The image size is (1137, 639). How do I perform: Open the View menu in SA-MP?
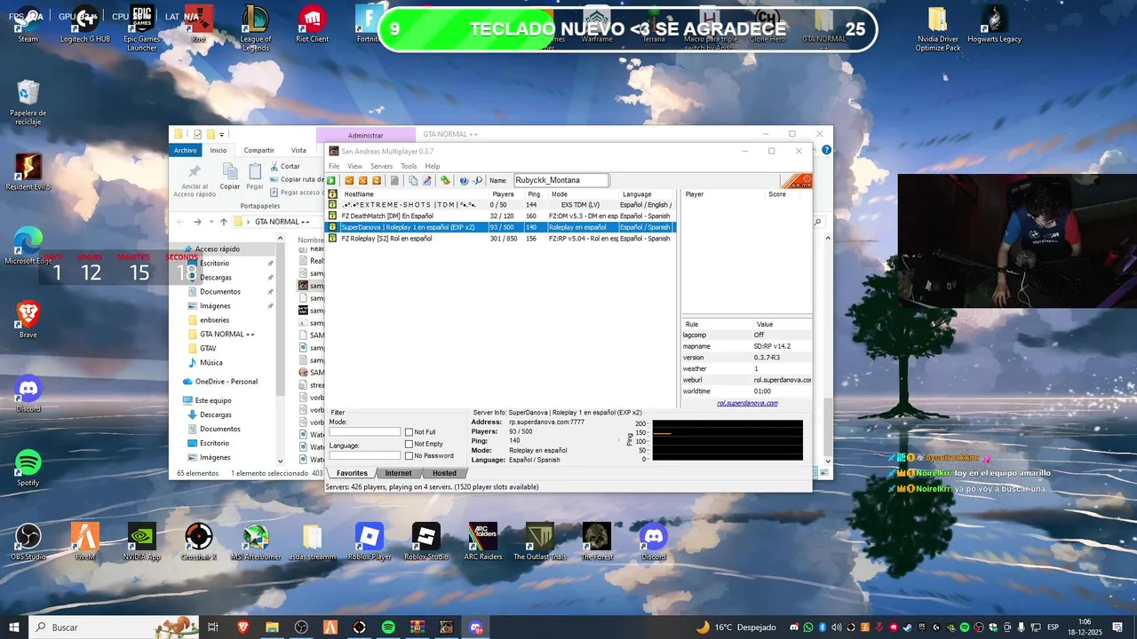tap(354, 166)
